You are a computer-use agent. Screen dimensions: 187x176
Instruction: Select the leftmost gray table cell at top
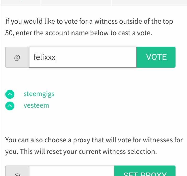21,3
